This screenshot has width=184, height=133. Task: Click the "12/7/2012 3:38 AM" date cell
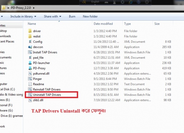tap(106, 68)
